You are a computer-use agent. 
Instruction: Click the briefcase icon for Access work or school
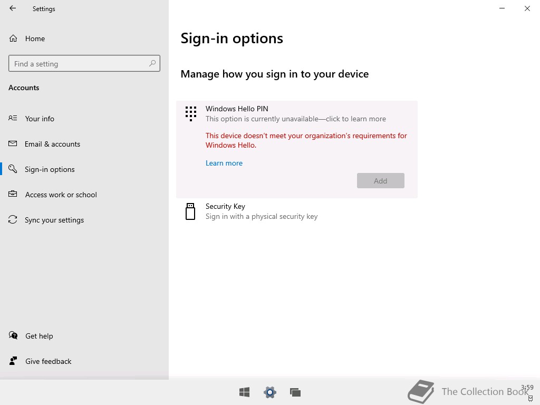pos(13,194)
